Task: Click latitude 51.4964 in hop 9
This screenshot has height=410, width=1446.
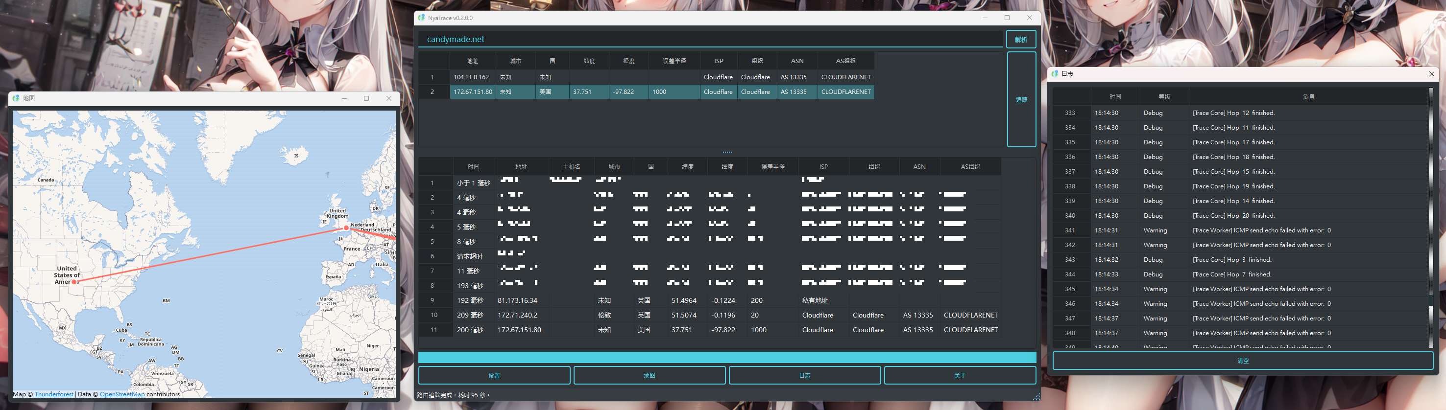Action: tap(688, 300)
